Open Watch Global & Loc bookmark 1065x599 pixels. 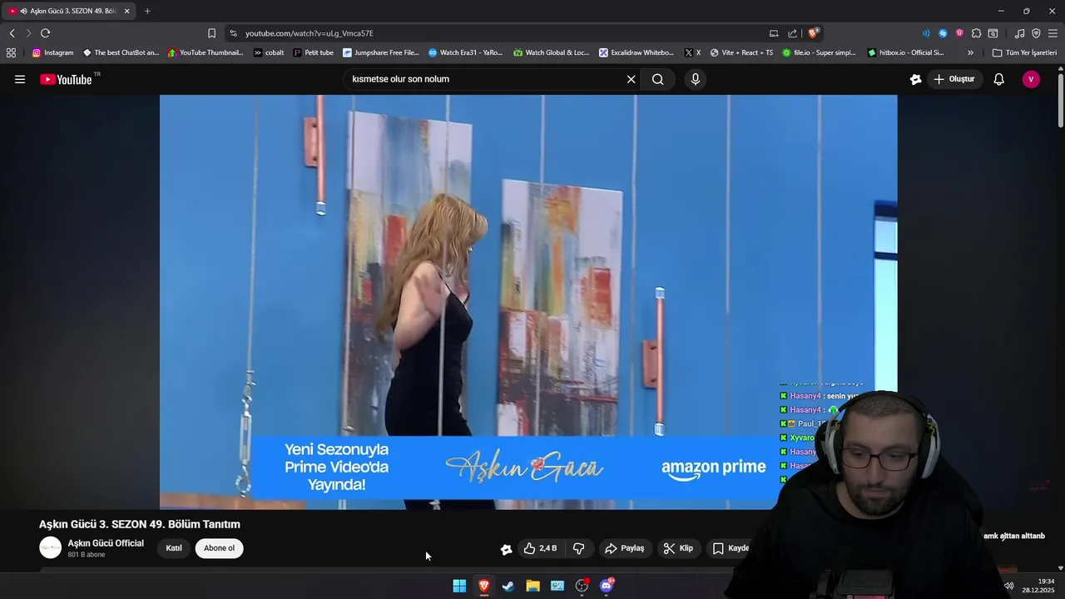[552, 52]
